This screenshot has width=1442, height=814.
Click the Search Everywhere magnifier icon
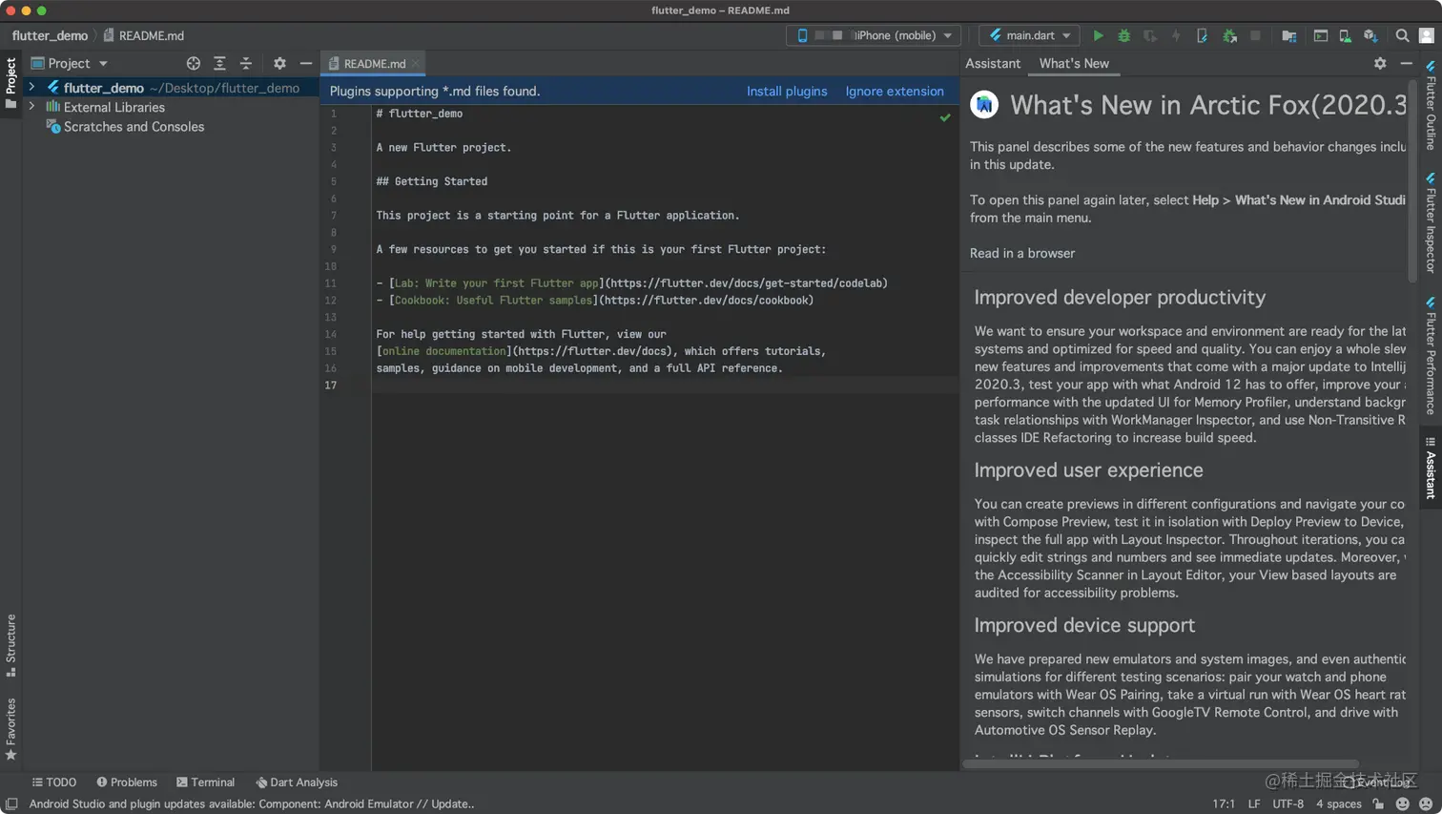pos(1402,35)
